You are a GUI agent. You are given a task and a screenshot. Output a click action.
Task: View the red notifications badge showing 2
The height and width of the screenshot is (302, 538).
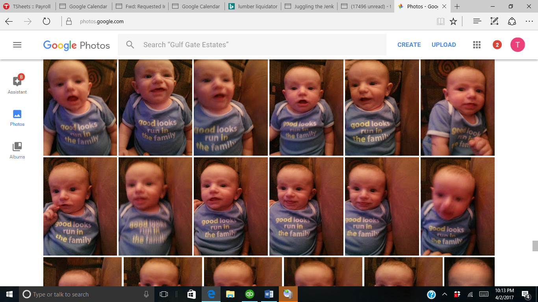(497, 45)
